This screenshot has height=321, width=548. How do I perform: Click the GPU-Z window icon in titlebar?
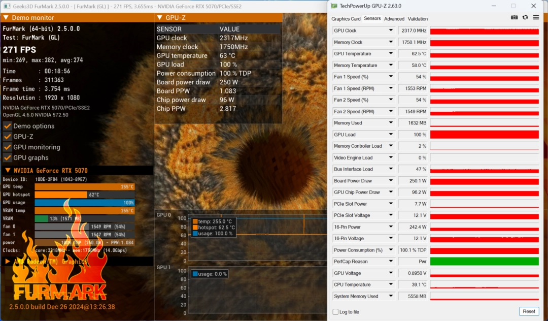pos(333,6)
